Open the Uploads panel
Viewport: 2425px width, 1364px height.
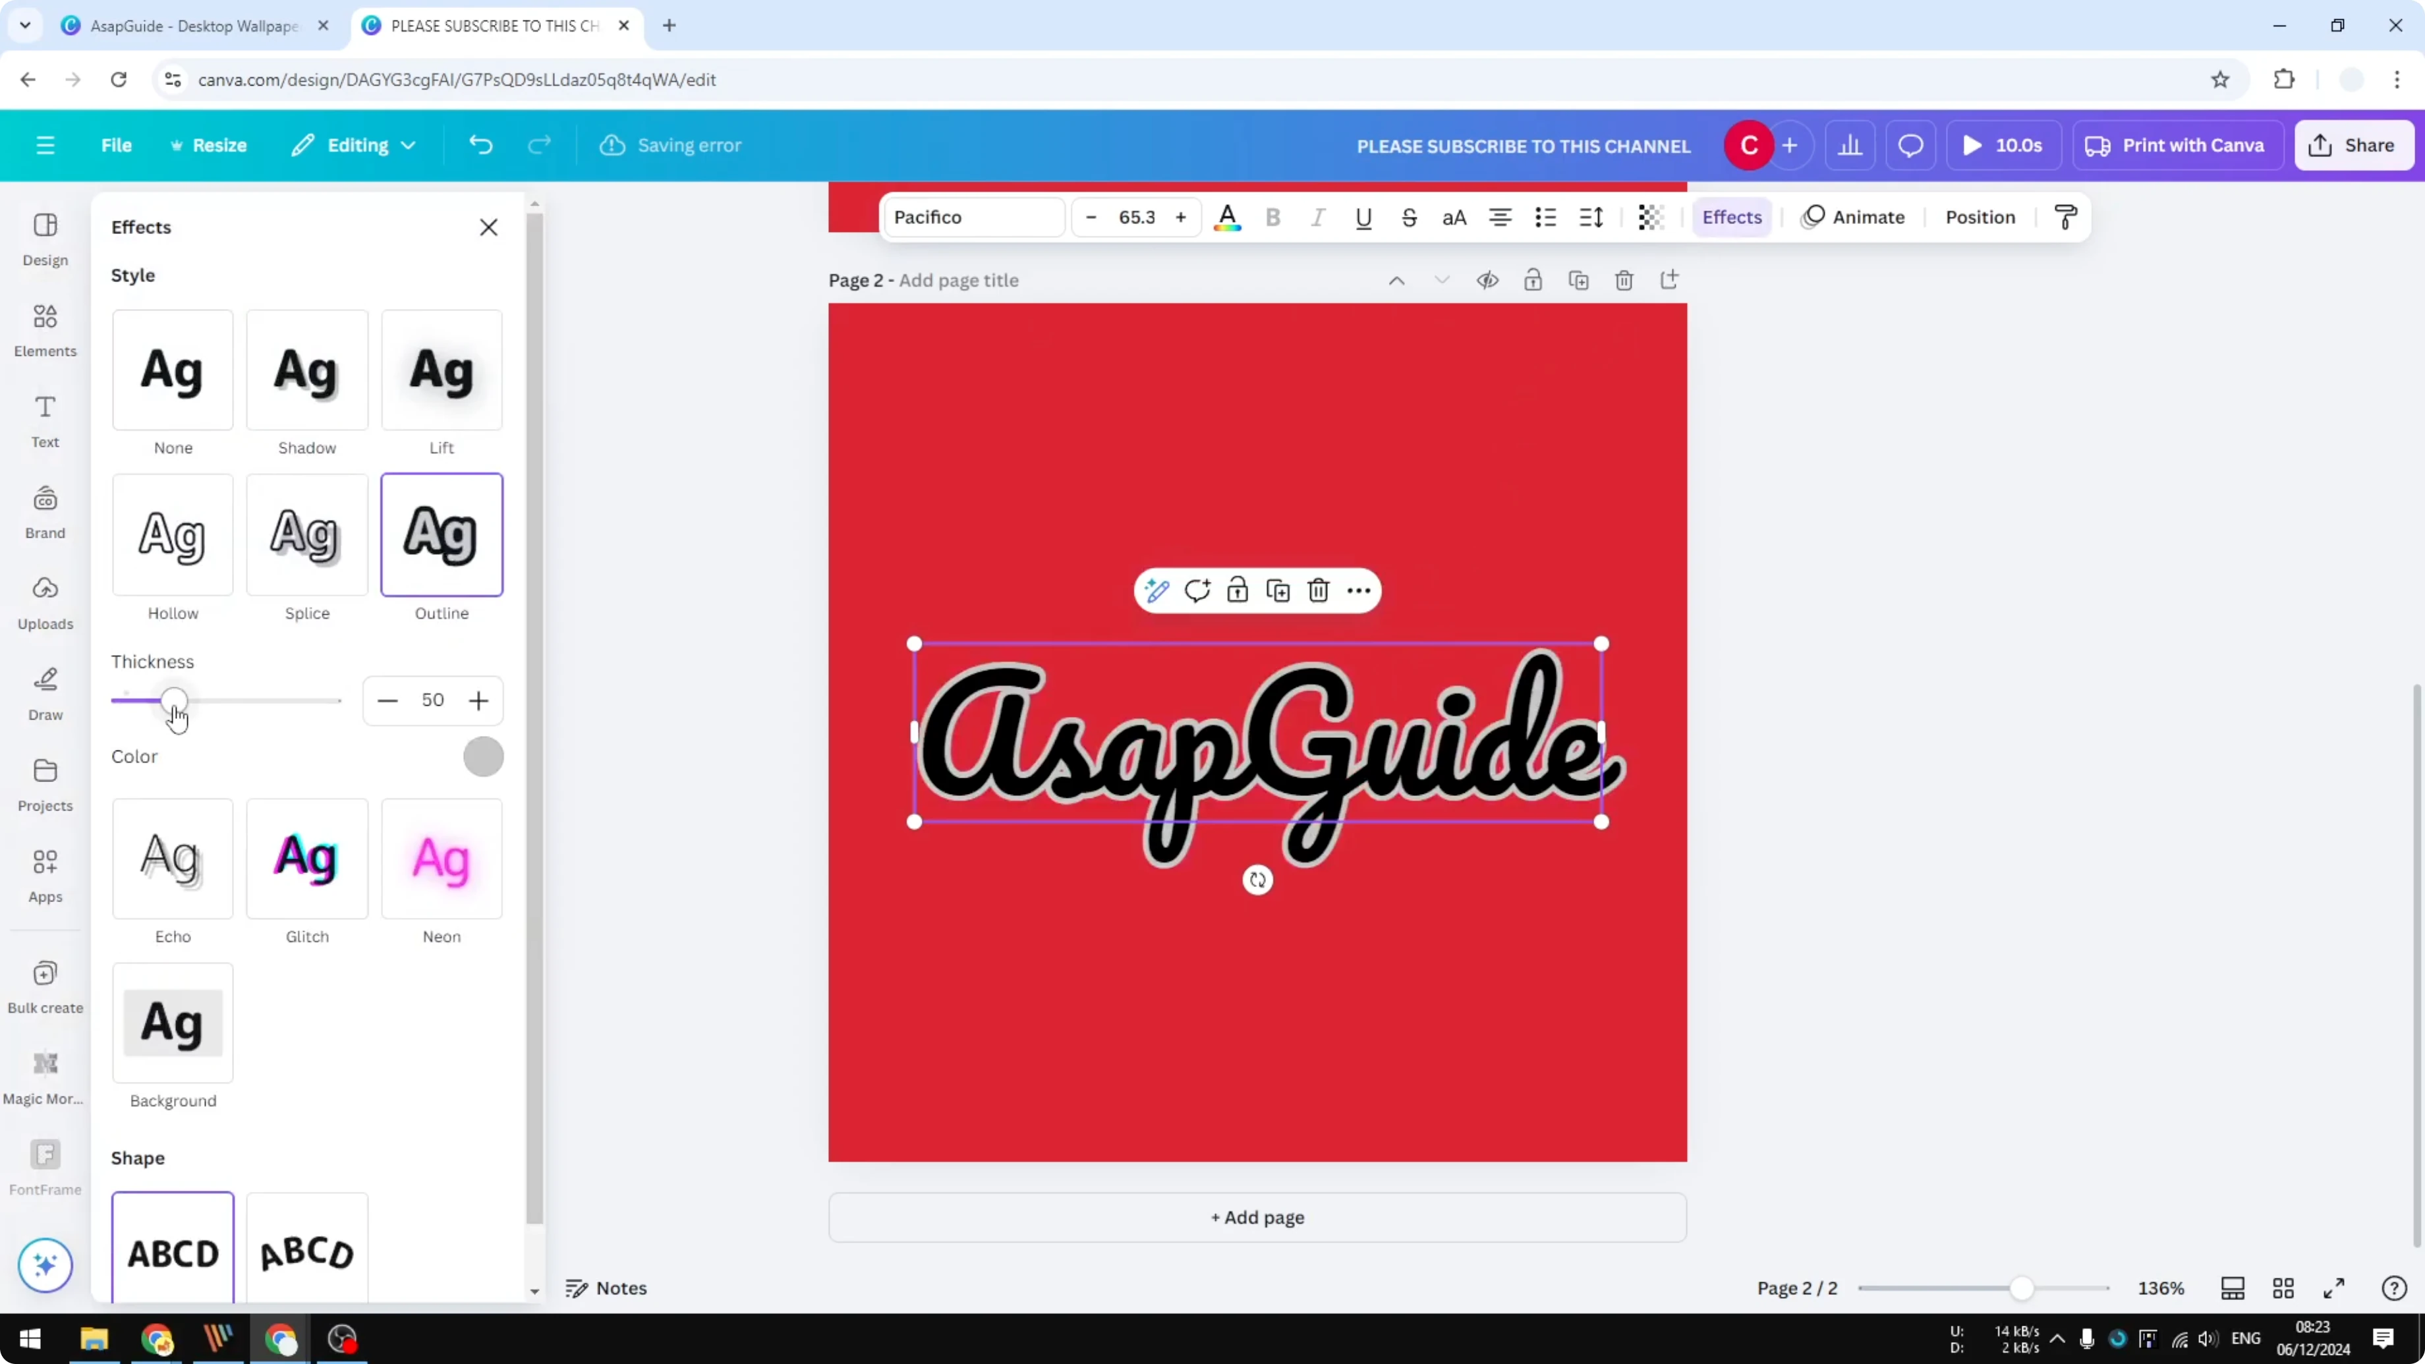pos(44,602)
